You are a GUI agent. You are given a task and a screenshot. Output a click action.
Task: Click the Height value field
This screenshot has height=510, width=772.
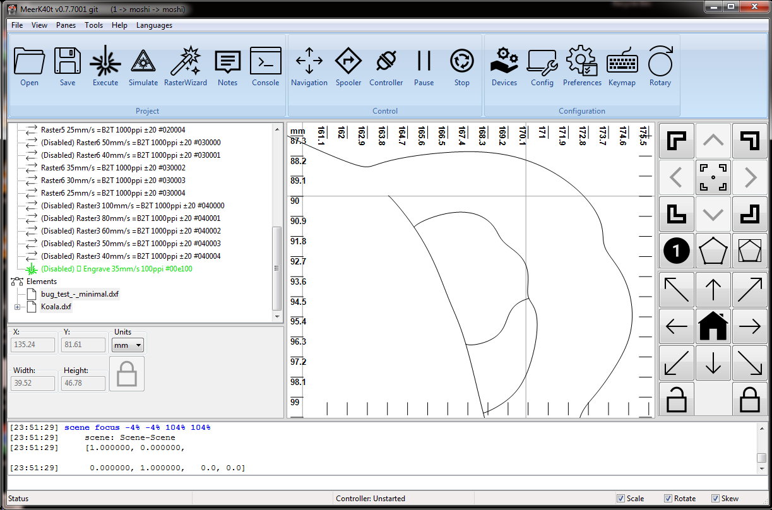pos(83,383)
